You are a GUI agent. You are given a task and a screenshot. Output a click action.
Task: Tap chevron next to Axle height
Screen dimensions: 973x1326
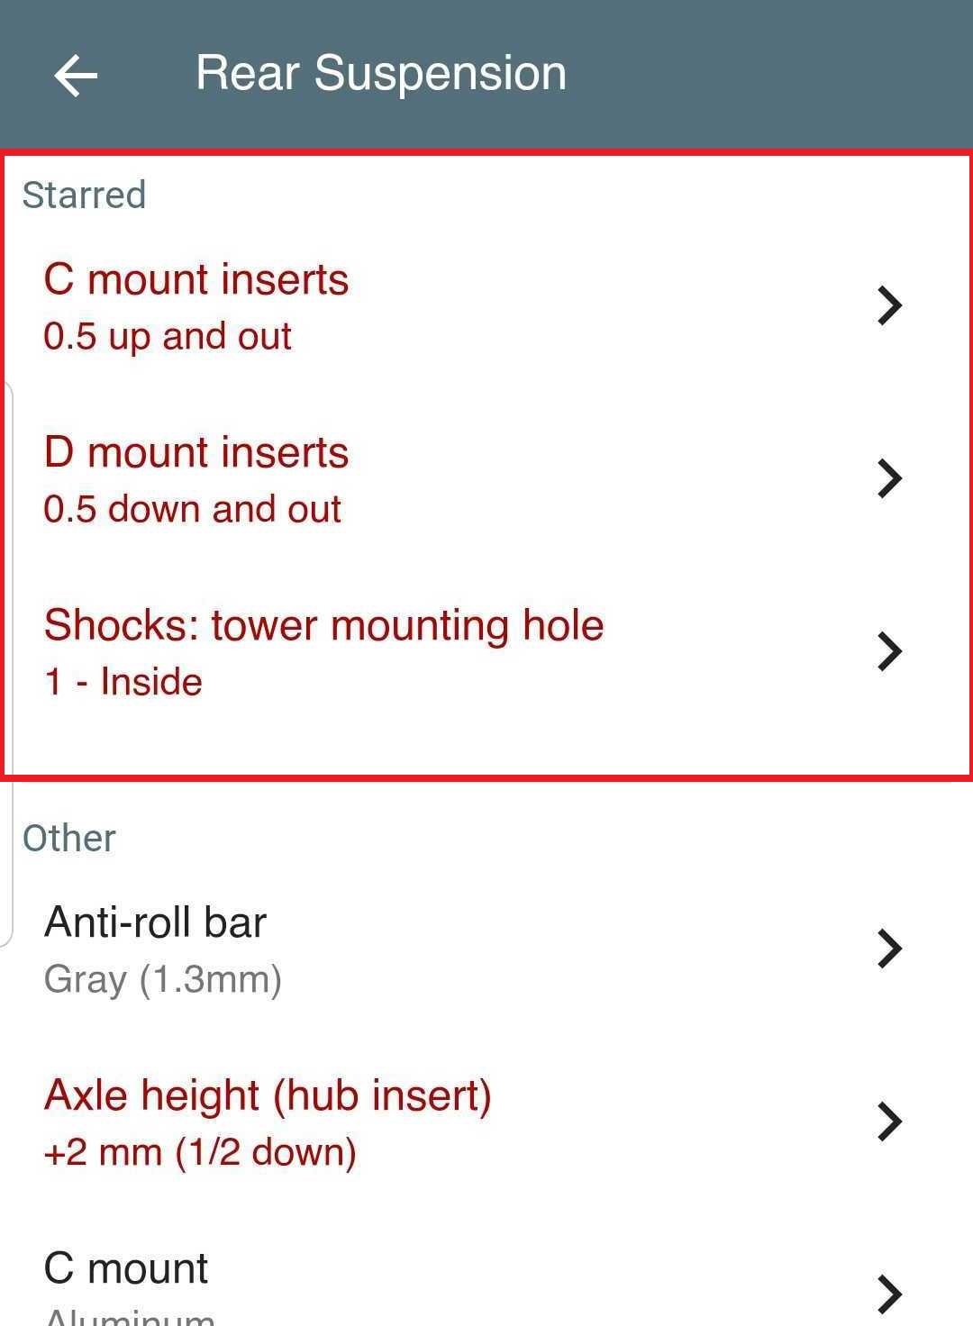[889, 1122]
